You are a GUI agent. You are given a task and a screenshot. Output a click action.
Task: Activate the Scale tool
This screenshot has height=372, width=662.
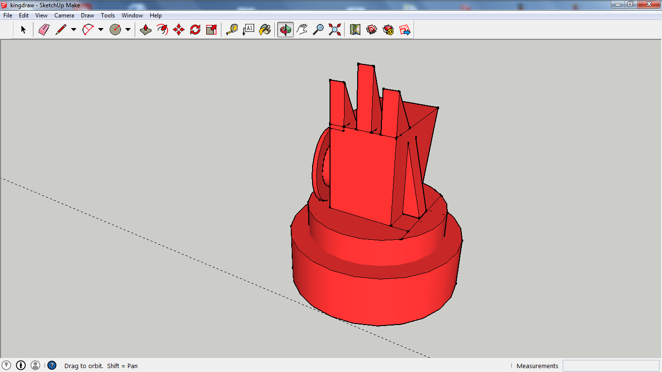click(211, 30)
